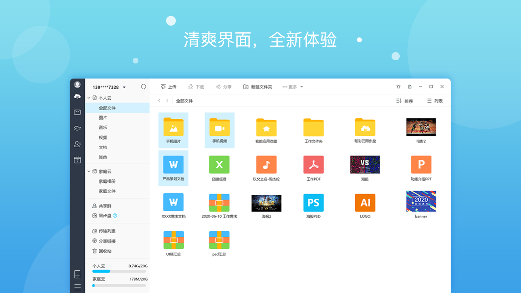Open the calendar icon in the dark sidebar
This screenshot has width=521, height=293.
77,160
